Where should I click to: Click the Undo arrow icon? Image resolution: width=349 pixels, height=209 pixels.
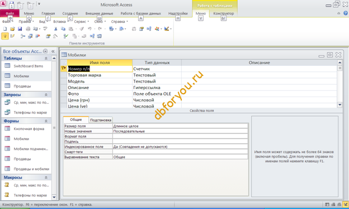point(89,29)
